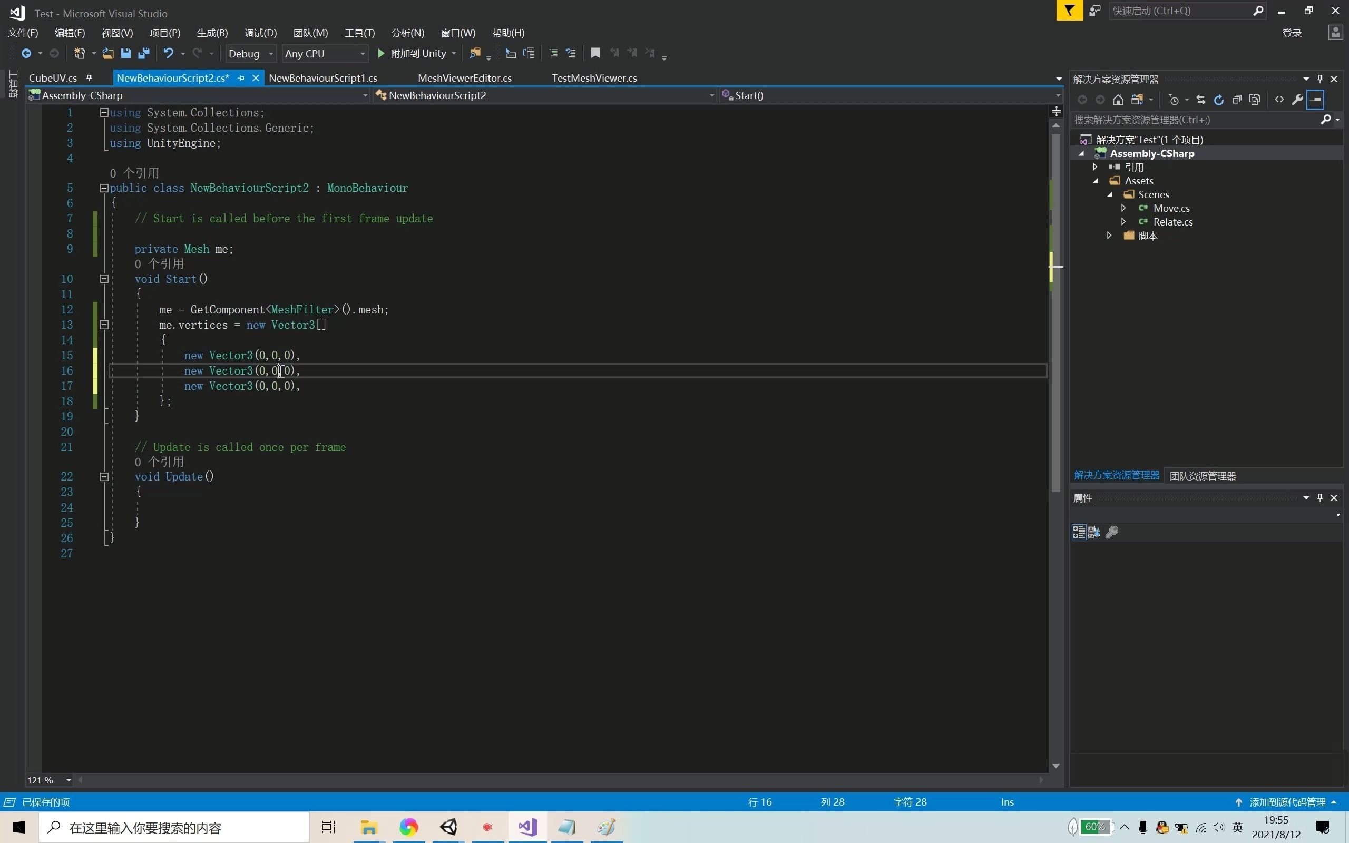1349x843 pixels.
Task: Toggle auto-hide pin on Properties panel
Action: [1320, 497]
